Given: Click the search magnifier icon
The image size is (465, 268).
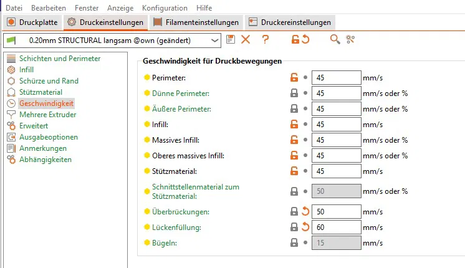Looking at the screenshot, I should pyautogui.click(x=335, y=40).
